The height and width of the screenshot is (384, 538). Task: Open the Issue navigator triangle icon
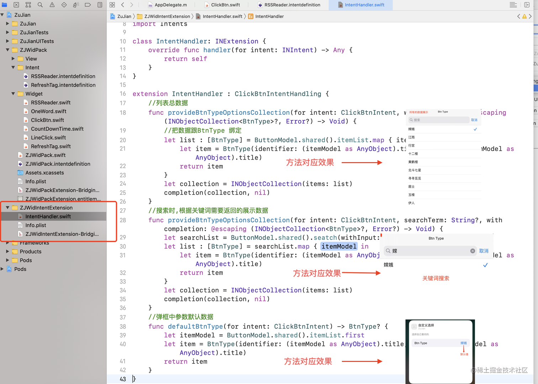(x=52, y=5)
